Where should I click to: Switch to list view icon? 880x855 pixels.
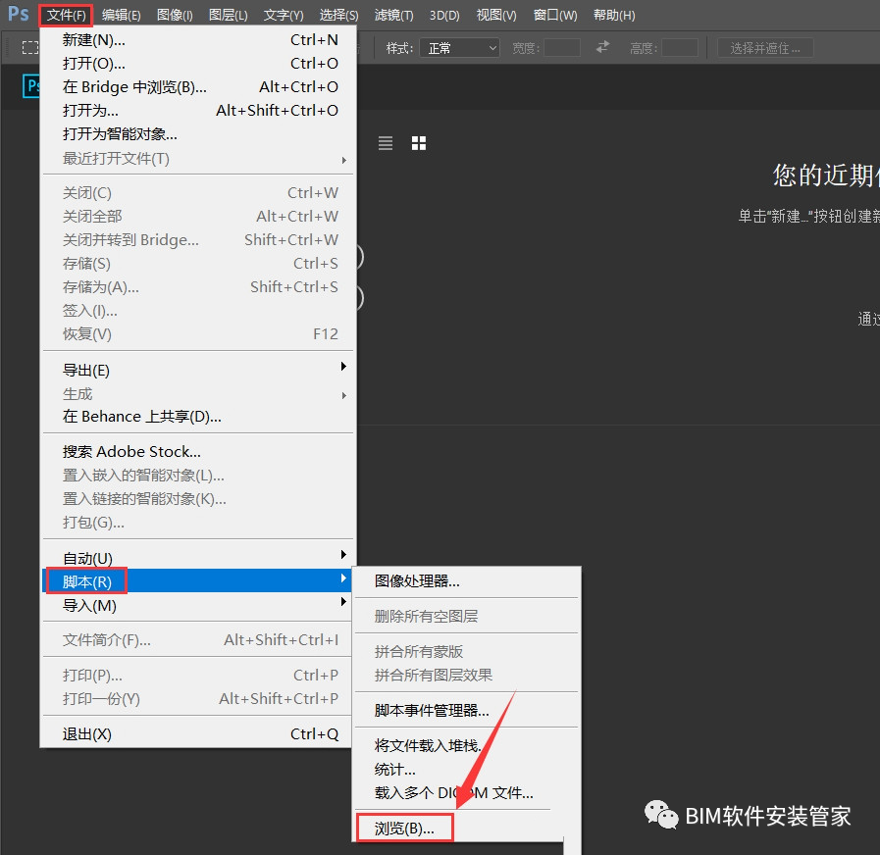(x=385, y=143)
